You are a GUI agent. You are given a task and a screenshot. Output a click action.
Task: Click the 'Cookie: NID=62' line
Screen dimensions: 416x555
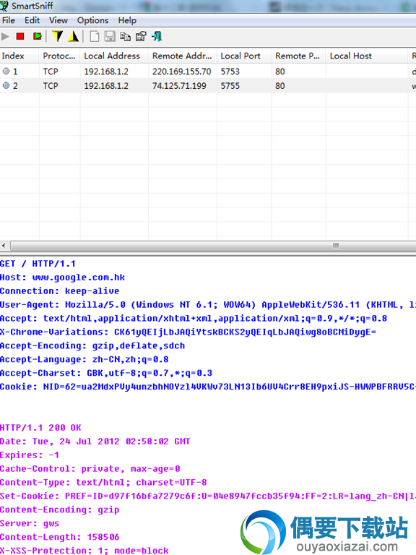click(208, 387)
